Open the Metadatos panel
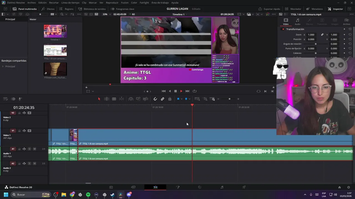The width and height of the screenshot is (355, 199). 314,9
